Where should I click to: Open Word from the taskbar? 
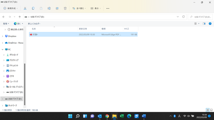144,116
